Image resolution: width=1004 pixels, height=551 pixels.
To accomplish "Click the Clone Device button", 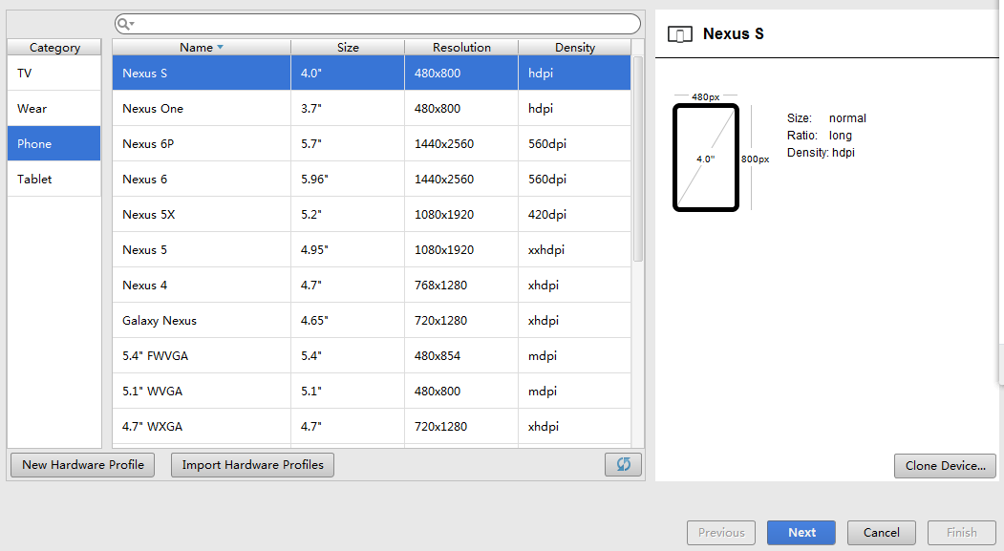I will (x=945, y=466).
